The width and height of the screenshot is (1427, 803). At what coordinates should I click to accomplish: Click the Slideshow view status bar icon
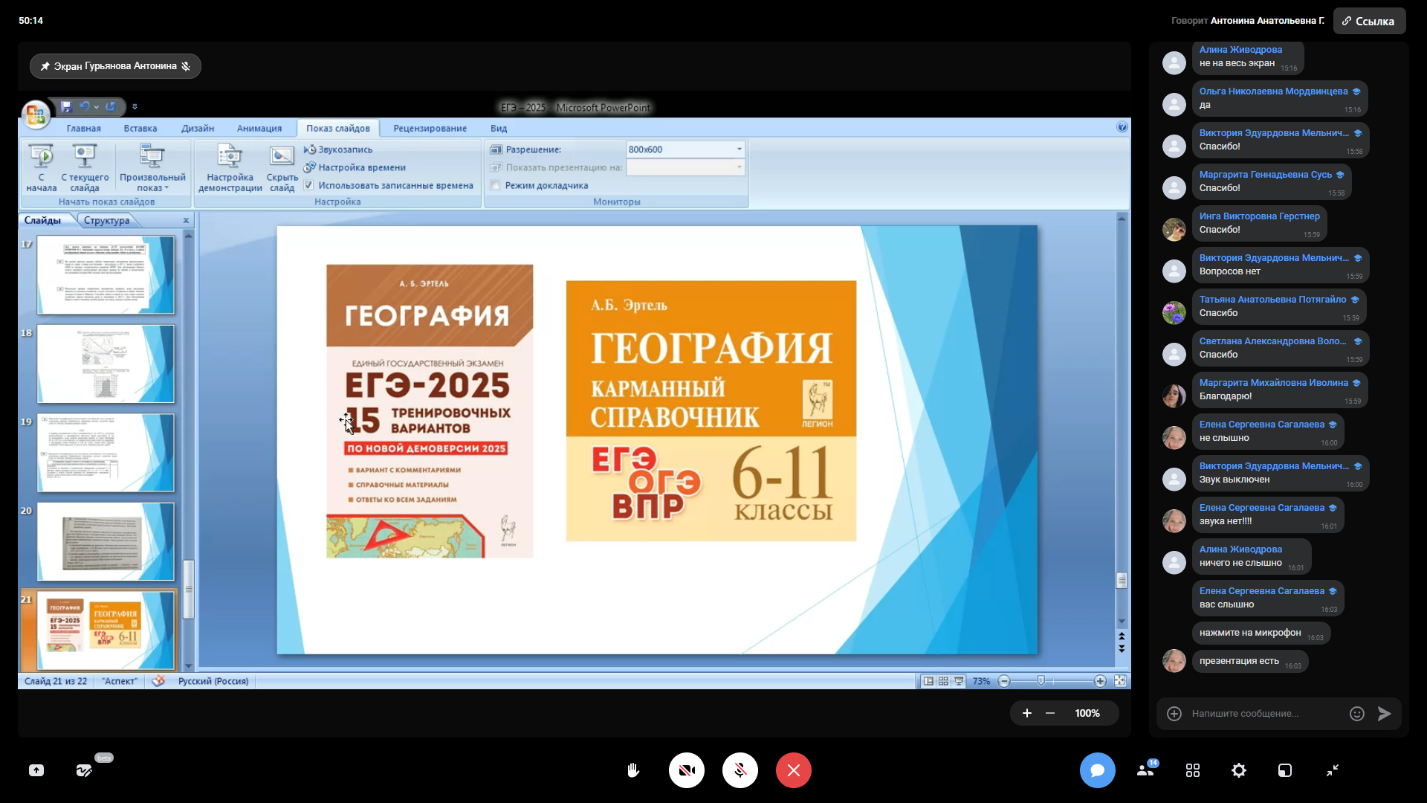[959, 681]
